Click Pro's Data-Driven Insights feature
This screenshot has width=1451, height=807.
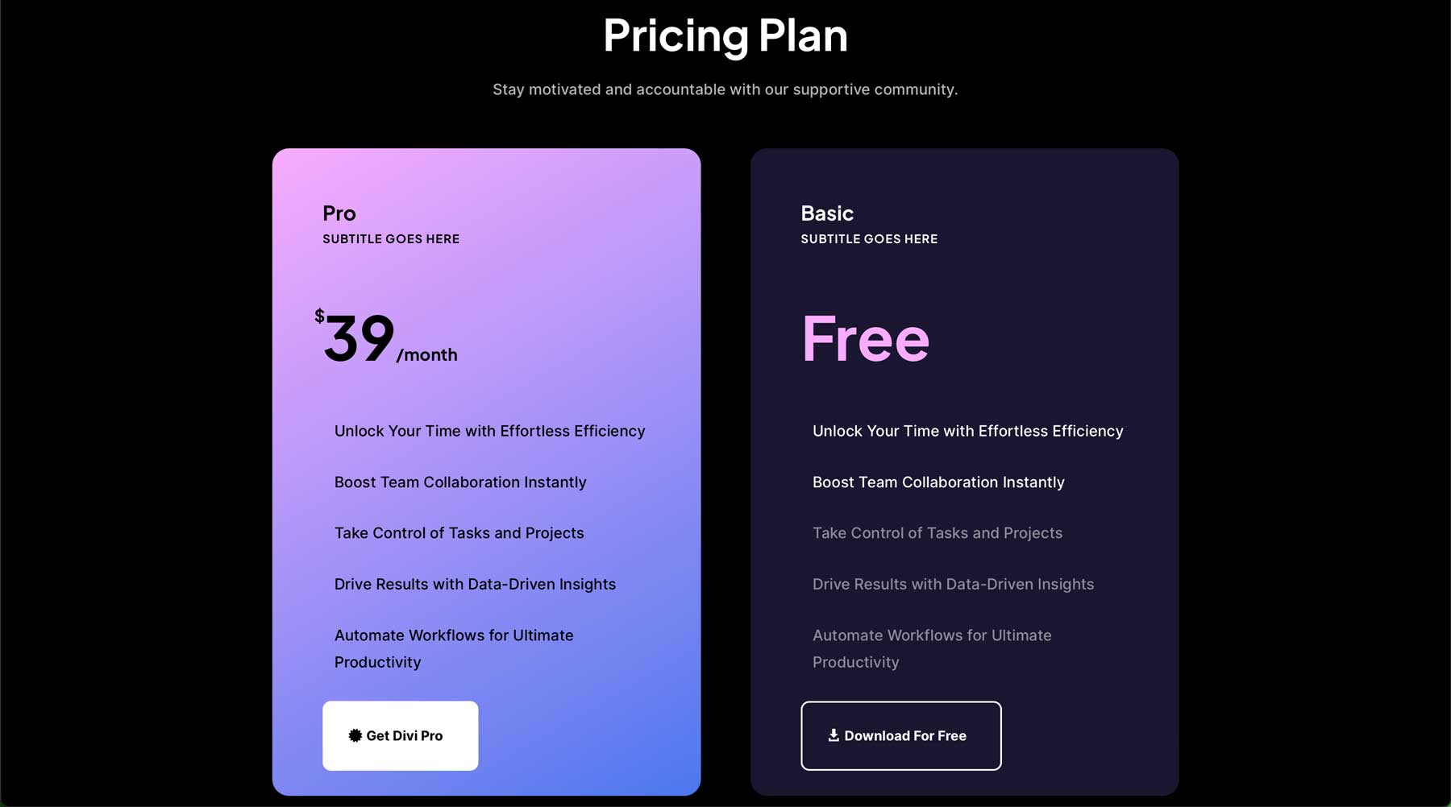(x=475, y=585)
